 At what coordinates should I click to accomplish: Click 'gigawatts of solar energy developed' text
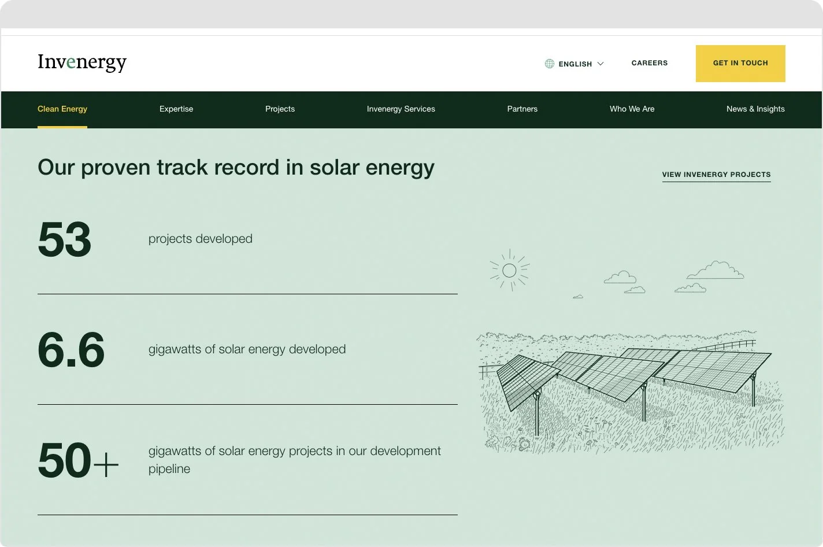pos(247,349)
